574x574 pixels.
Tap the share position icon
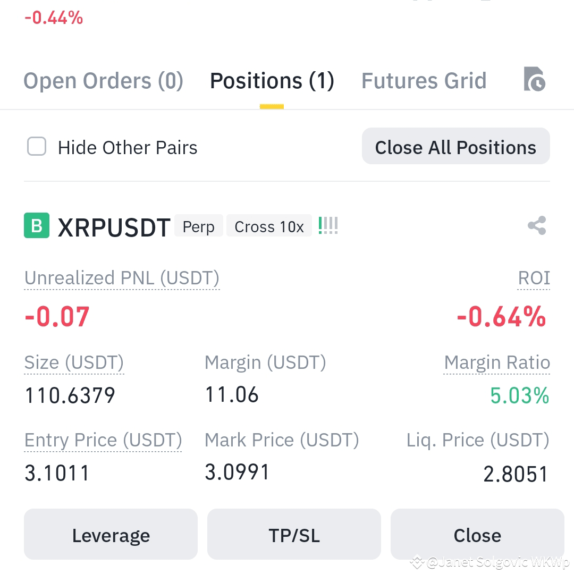point(537,225)
